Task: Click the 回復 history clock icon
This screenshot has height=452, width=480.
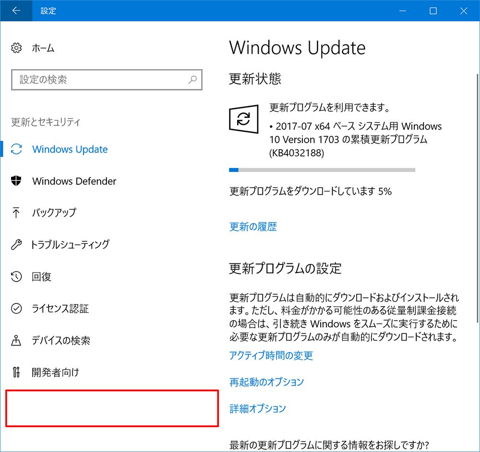Action: 16,276
